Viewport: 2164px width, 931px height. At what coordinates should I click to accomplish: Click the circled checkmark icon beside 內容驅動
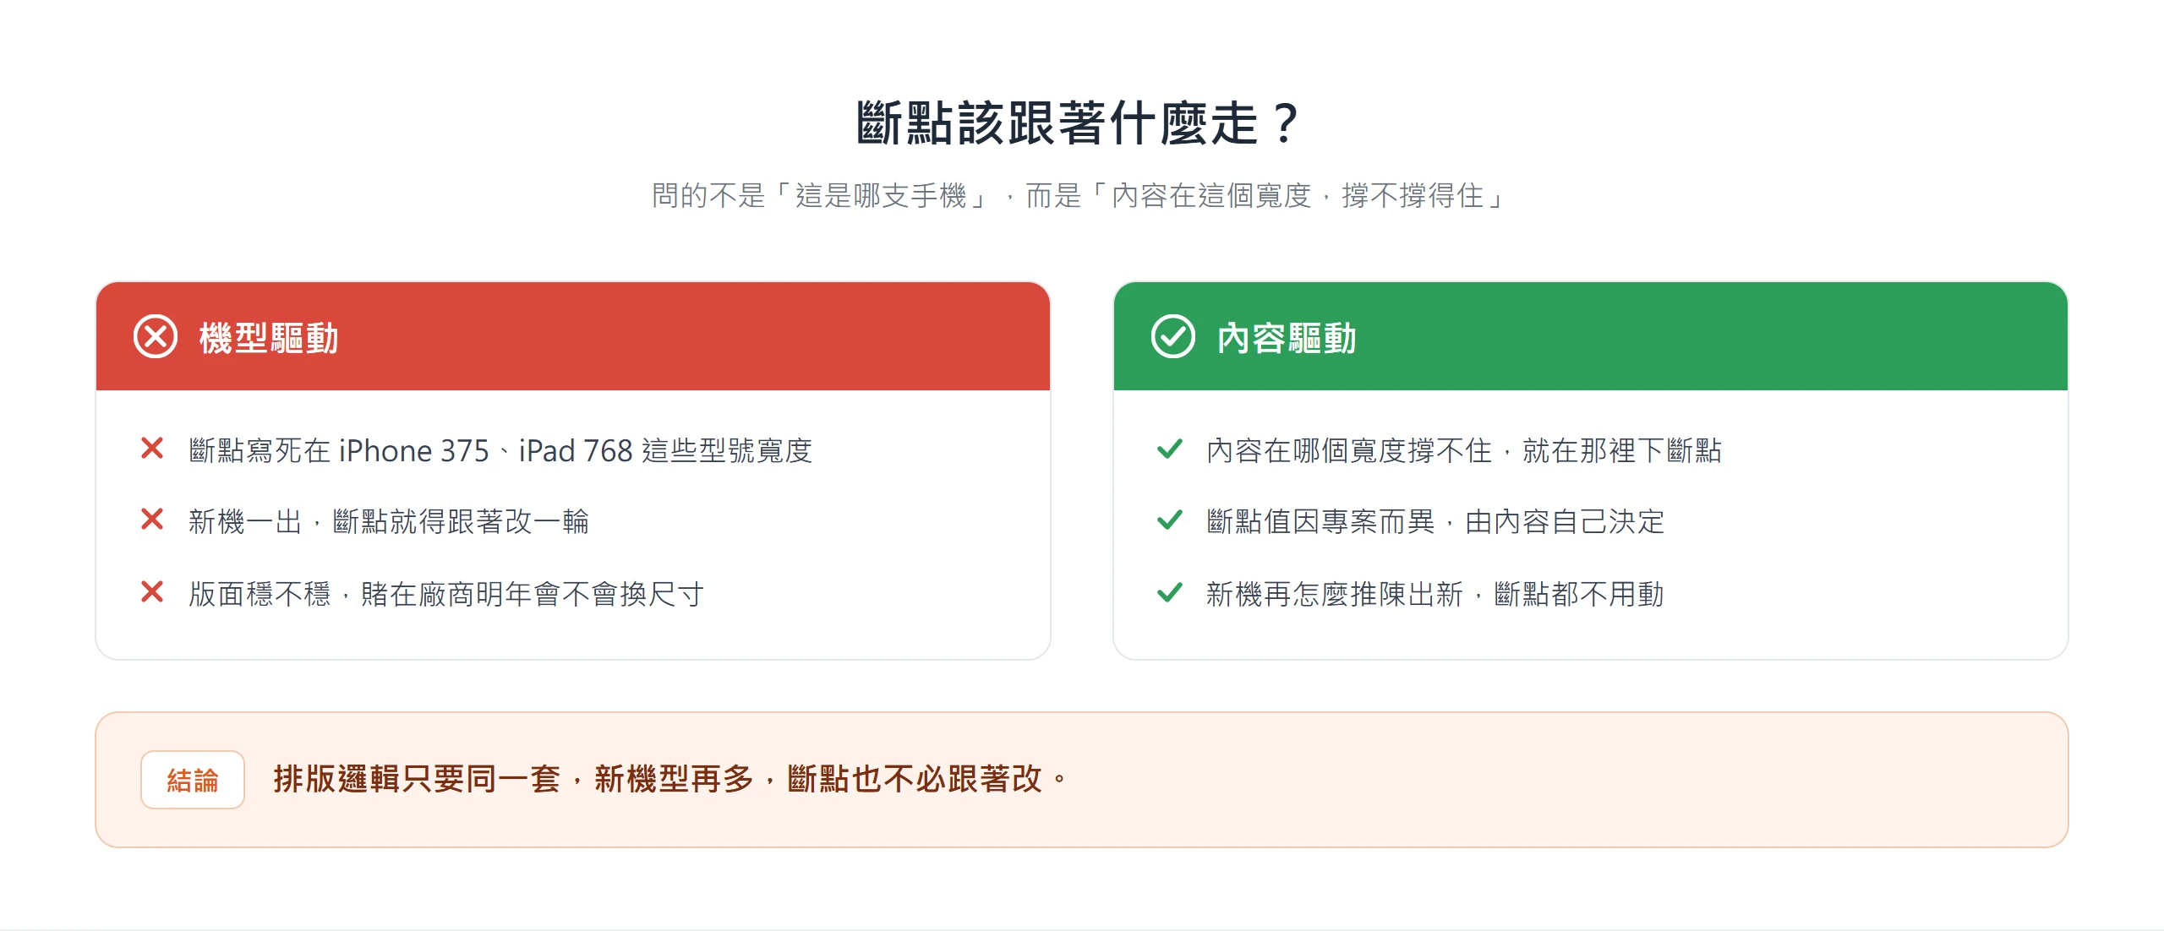[1173, 337]
